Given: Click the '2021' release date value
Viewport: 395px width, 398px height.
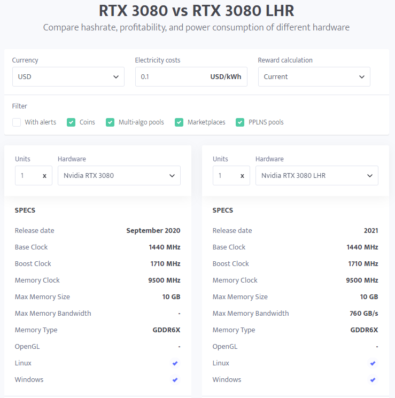Looking at the screenshot, I should [x=371, y=230].
